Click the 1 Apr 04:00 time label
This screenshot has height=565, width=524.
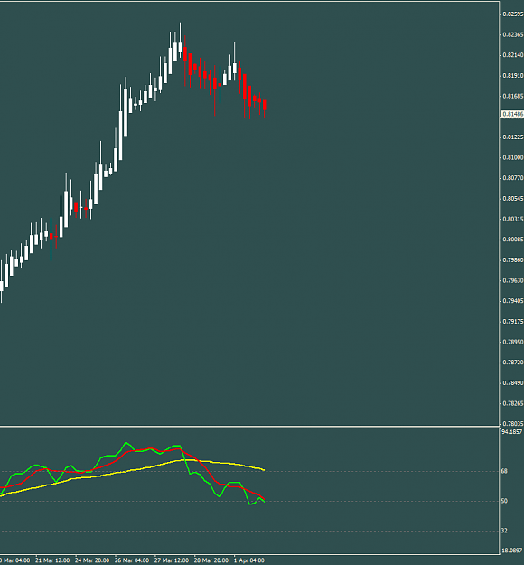tap(249, 560)
